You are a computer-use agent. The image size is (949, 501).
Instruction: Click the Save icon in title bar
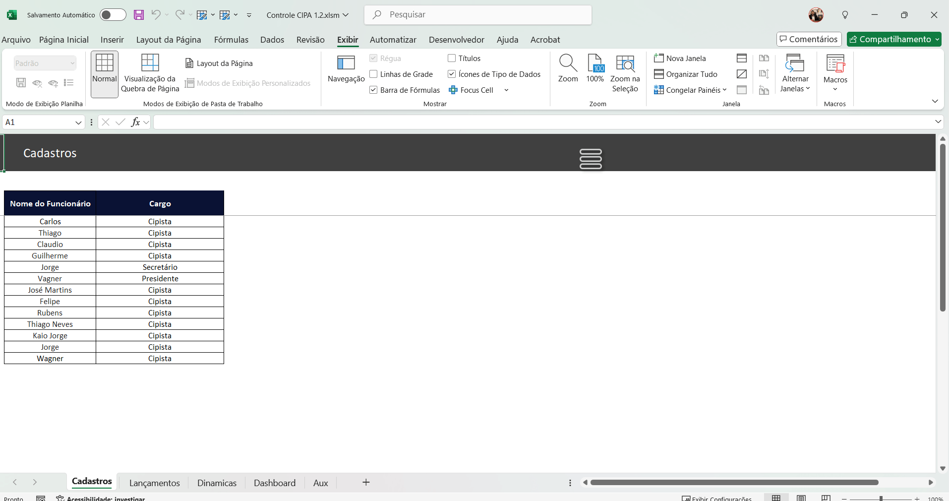point(139,15)
